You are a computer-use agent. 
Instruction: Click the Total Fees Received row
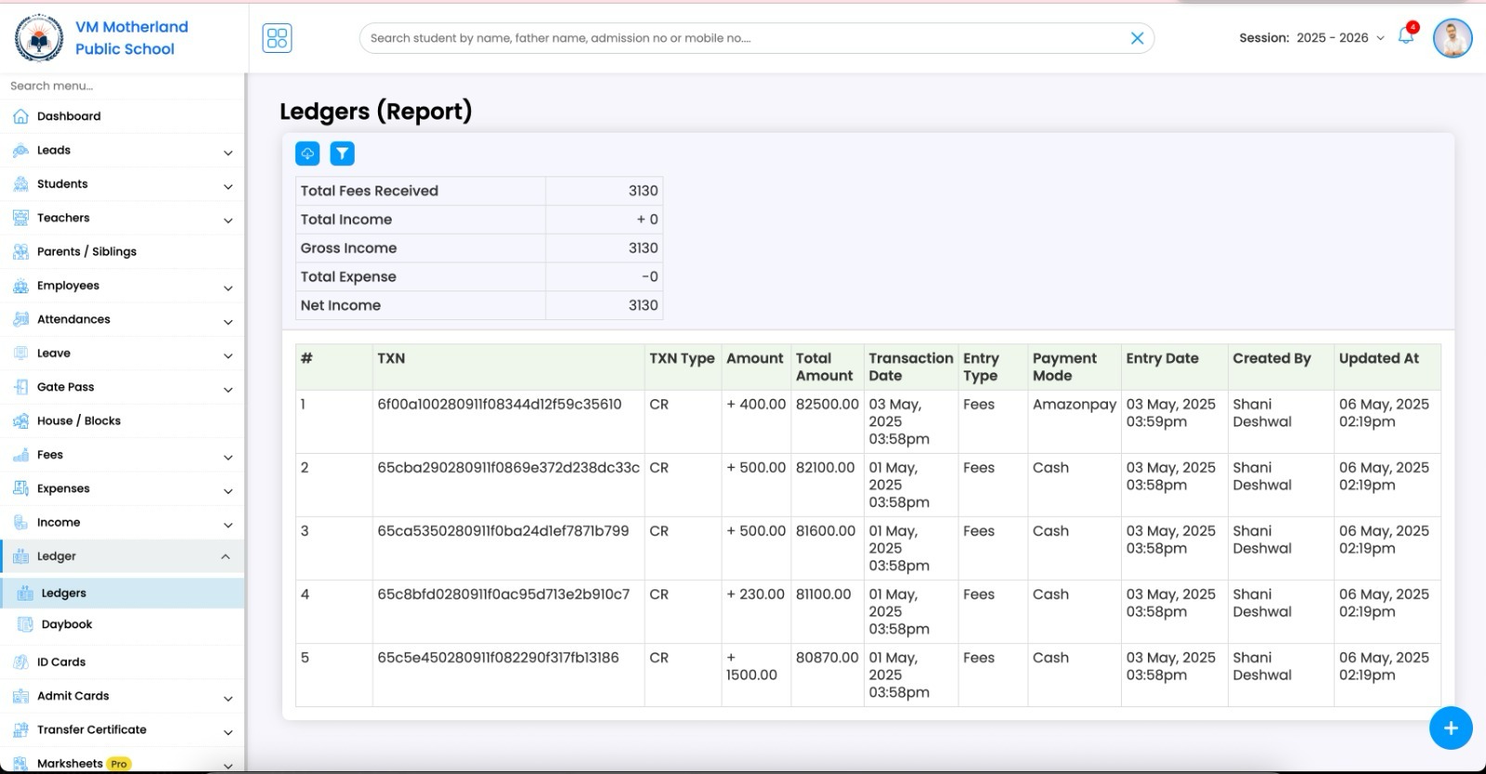coord(479,191)
